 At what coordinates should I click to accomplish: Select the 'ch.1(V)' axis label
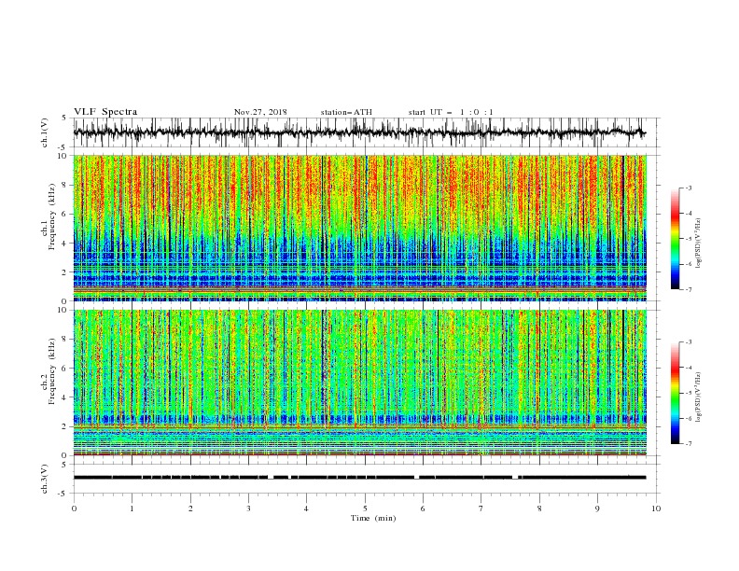coord(45,132)
